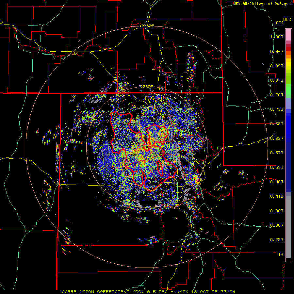Click the DCC label above the color bar
Viewport: 294px width, 294px height.
(287, 20)
